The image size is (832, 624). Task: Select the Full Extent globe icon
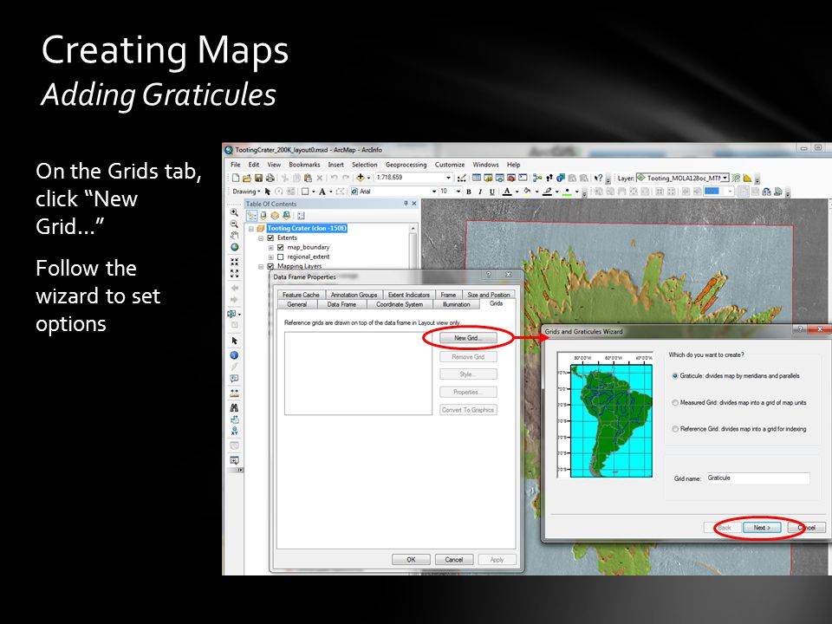pyautogui.click(x=234, y=247)
